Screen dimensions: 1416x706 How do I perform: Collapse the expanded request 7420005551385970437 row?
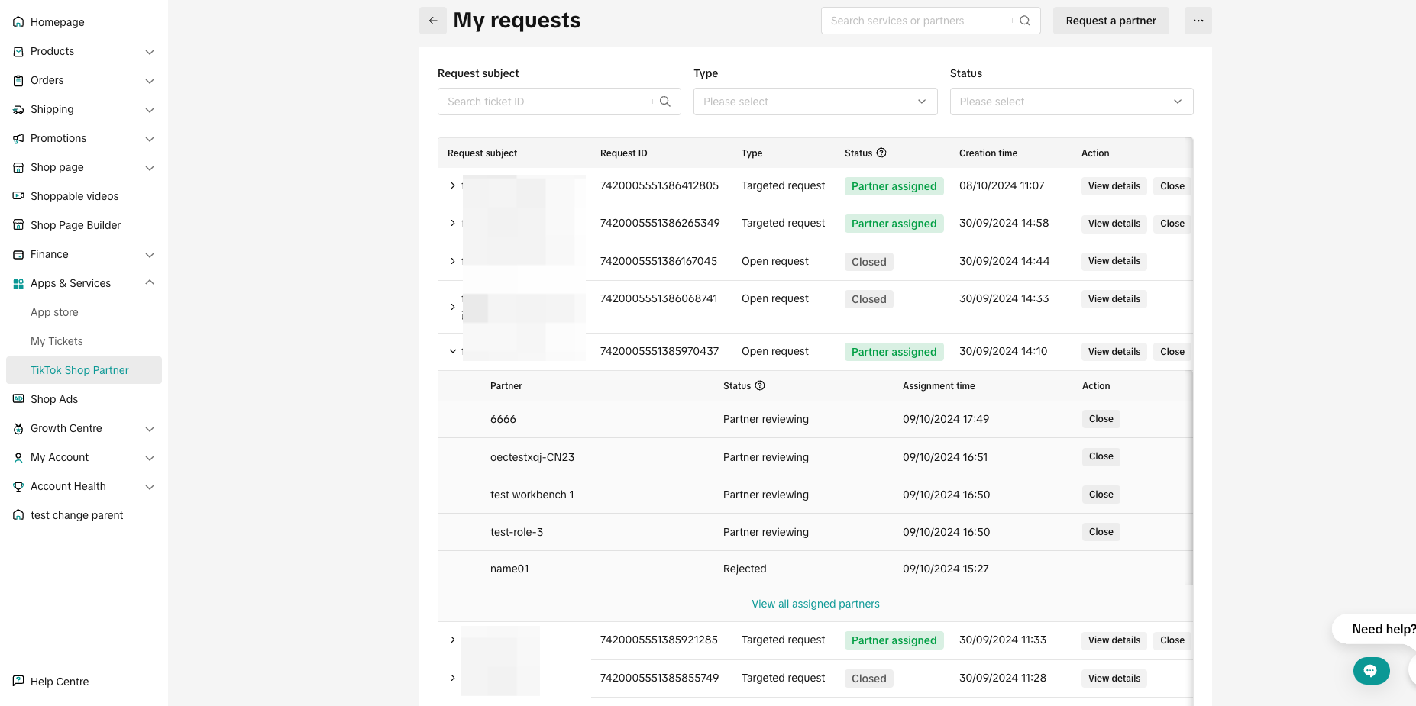[x=453, y=352]
